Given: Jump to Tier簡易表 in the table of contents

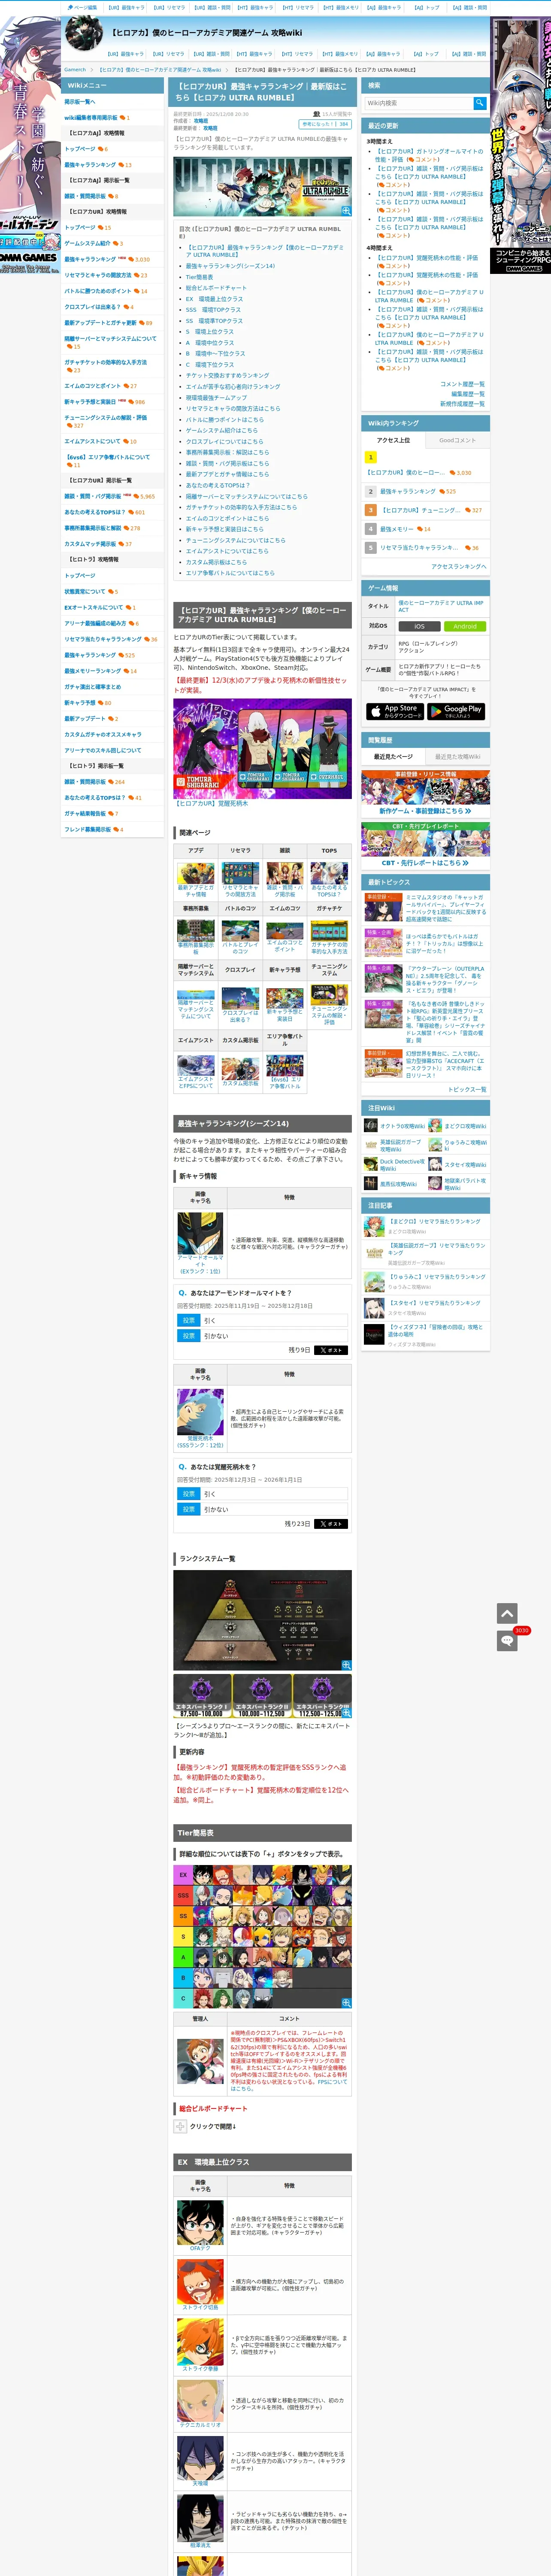Looking at the screenshot, I should coord(199,277).
